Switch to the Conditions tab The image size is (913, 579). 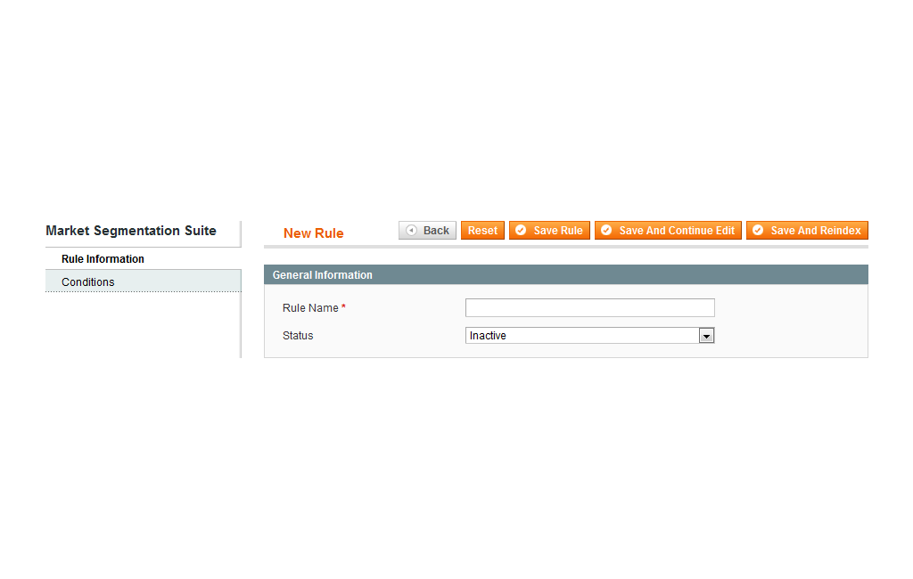pos(144,281)
